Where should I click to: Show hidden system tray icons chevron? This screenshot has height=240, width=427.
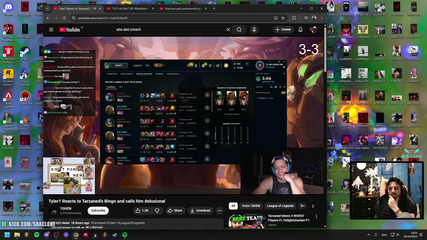pos(369,235)
